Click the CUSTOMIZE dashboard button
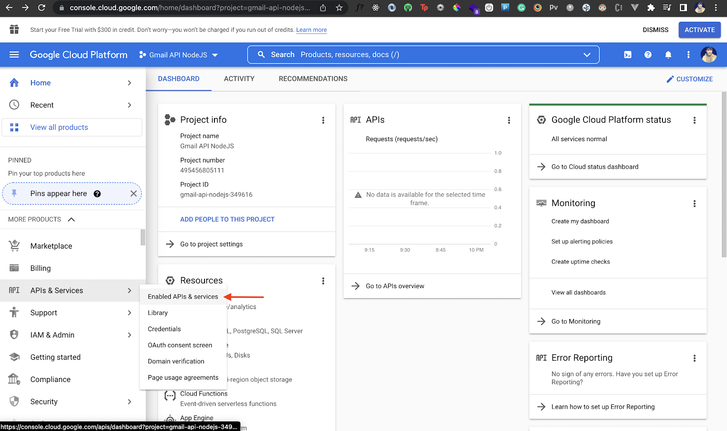The width and height of the screenshot is (727, 431). point(689,79)
